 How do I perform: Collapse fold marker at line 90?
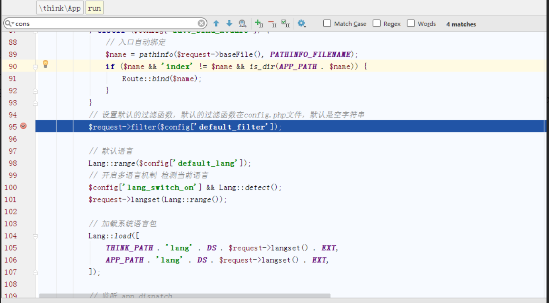(35, 67)
